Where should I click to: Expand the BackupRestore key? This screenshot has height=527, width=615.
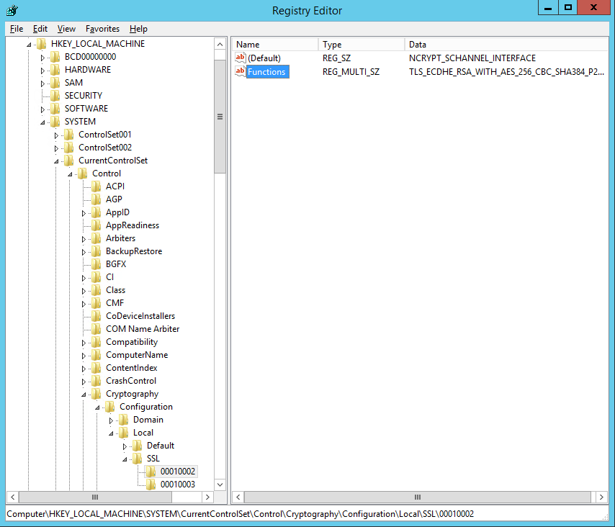pyautogui.click(x=84, y=252)
